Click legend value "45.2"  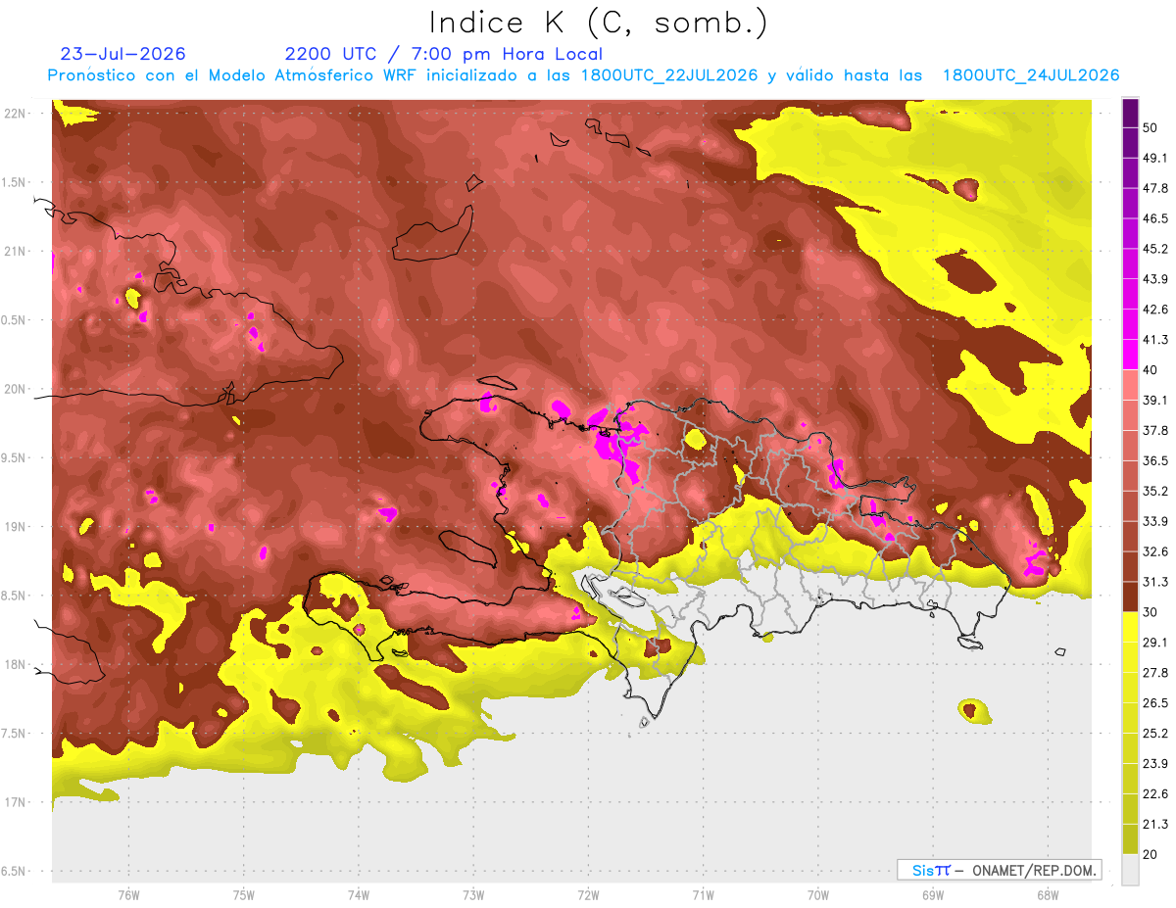pos(1154,249)
